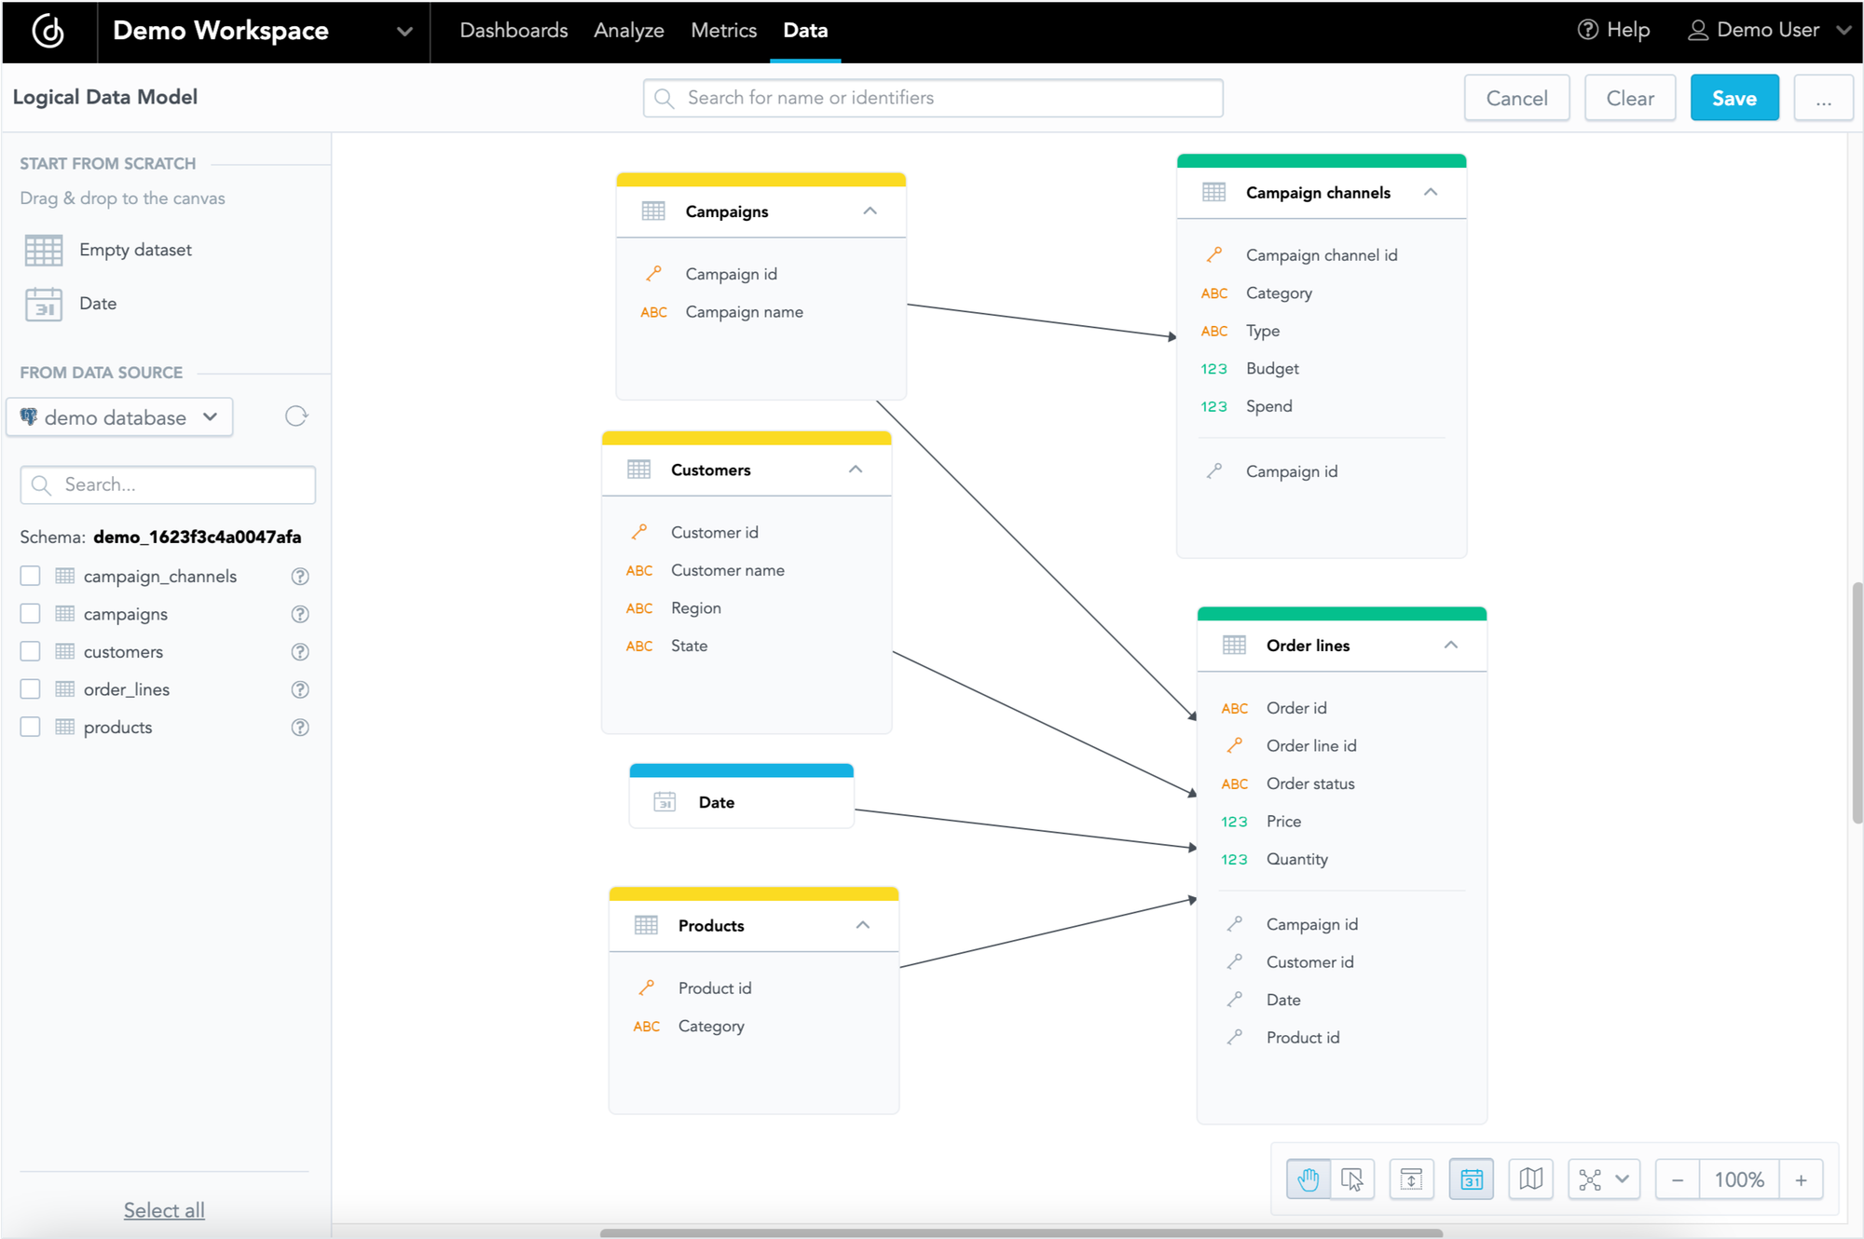The image size is (1864, 1239).
Task: Check the products table checkbox
Action: (x=30, y=727)
